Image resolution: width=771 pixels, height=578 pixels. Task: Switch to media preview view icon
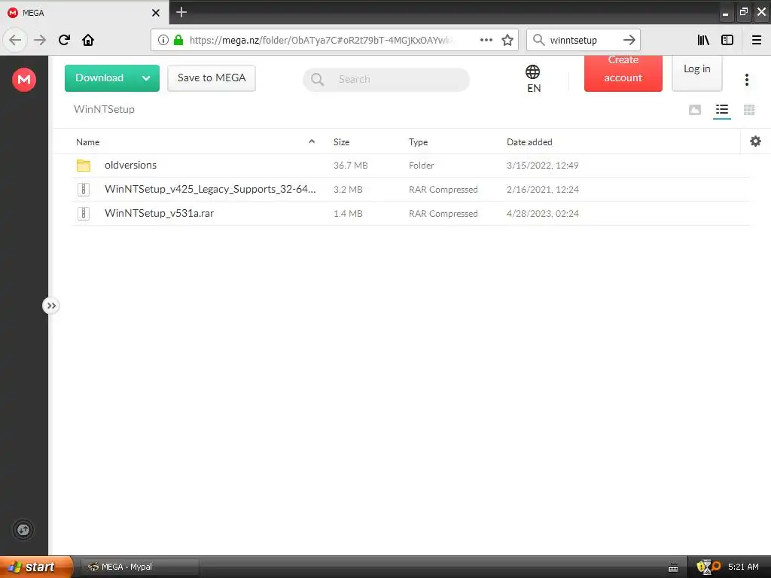695,110
